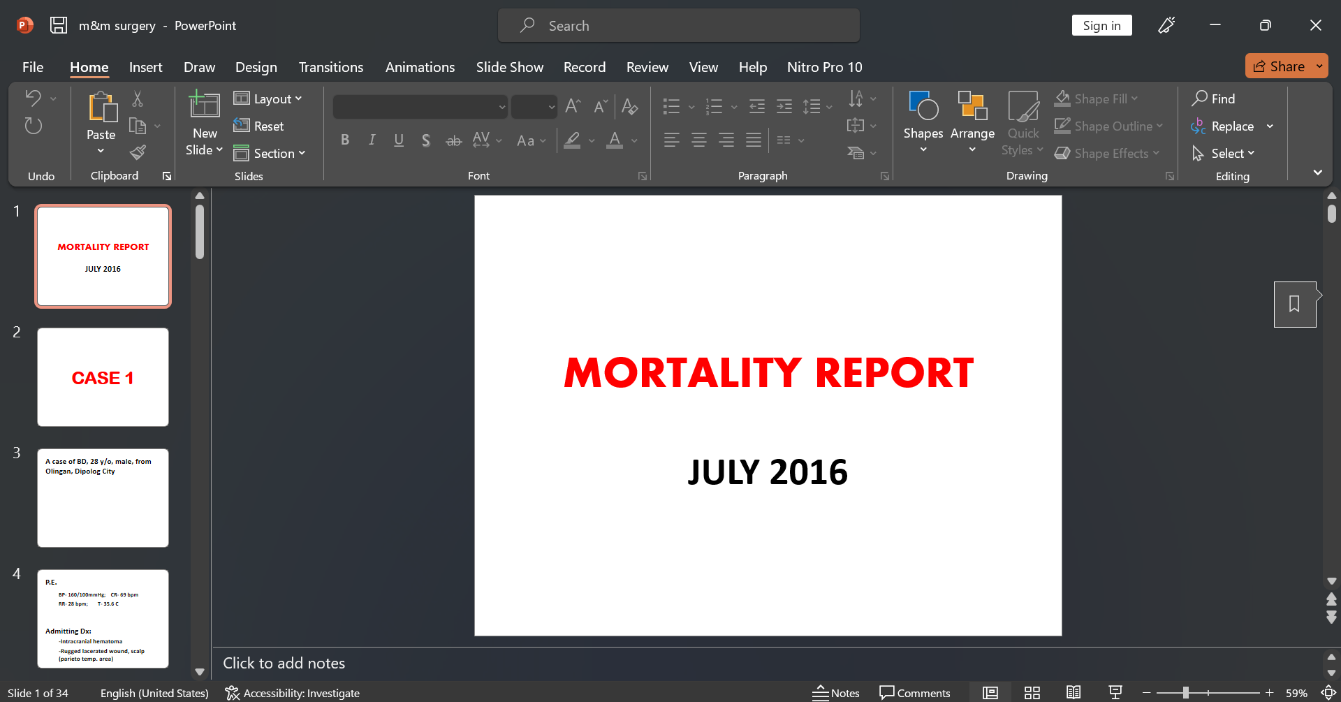Click Decrease Font Size icon
This screenshot has height=702, width=1341.
tap(600, 106)
